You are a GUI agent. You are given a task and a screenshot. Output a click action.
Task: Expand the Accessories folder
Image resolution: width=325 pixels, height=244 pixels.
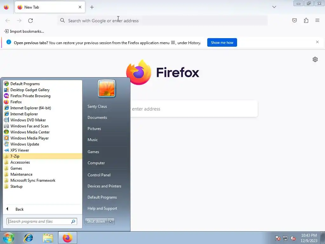(x=43, y=162)
